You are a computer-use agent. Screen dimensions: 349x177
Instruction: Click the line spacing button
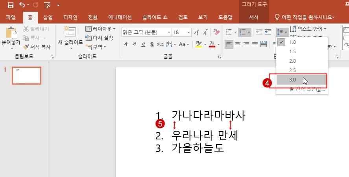click(x=282, y=33)
